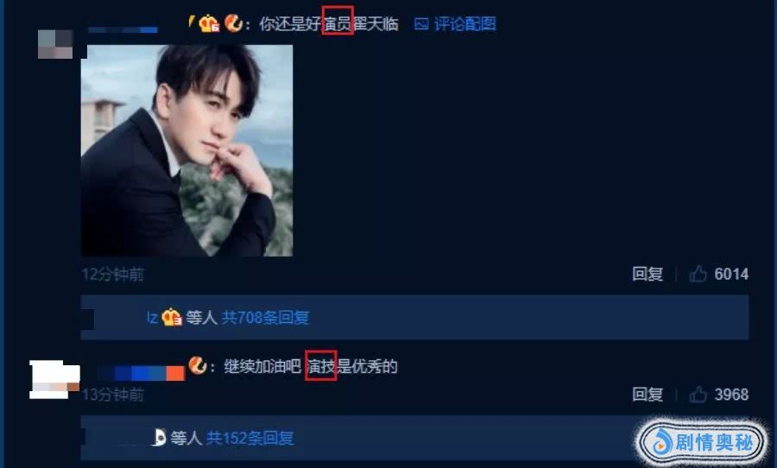This screenshot has height=468, width=777.
Task: Click the crown badge next to lz
Action: click(x=172, y=317)
